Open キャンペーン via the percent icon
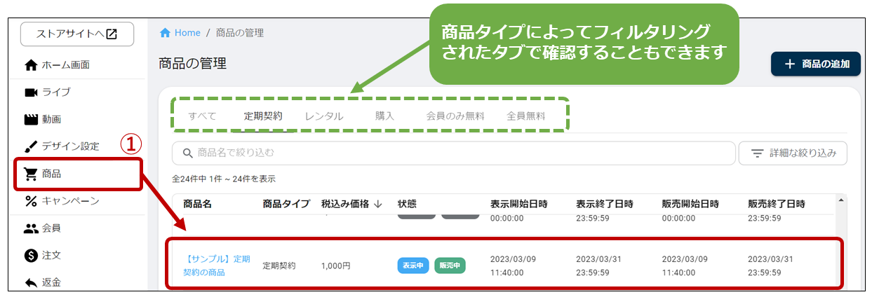This screenshot has height=297, width=872. click(x=31, y=201)
